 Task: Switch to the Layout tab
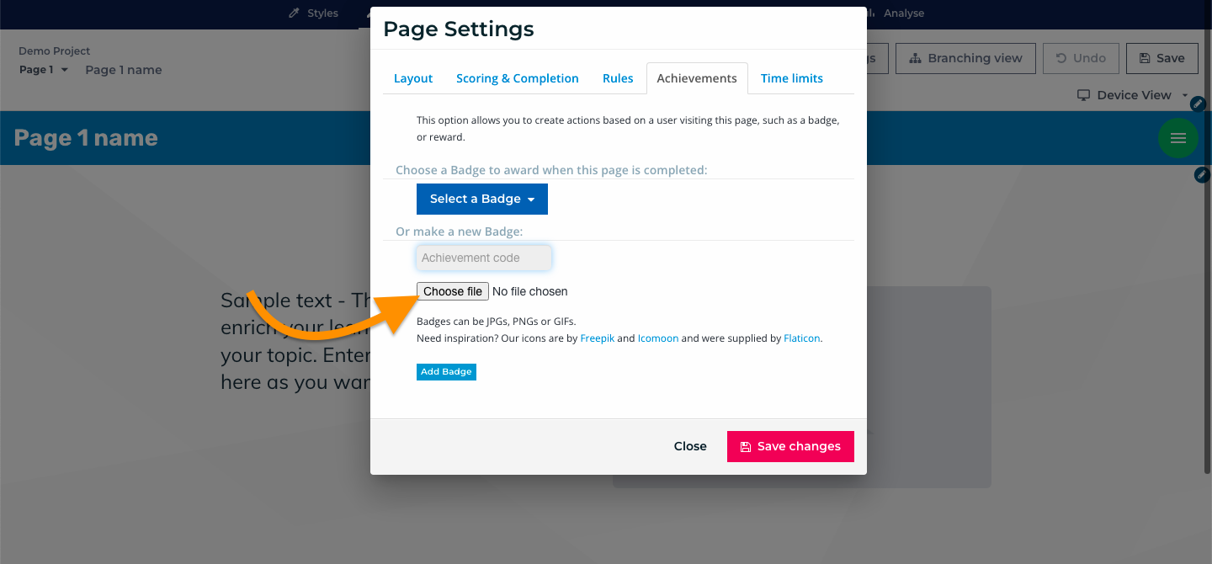(x=413, y=78)
